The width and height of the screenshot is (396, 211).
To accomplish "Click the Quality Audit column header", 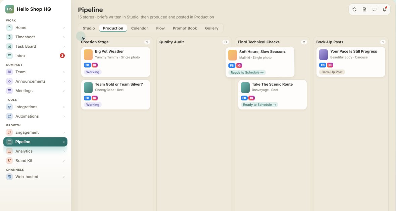I will [171, 42].
